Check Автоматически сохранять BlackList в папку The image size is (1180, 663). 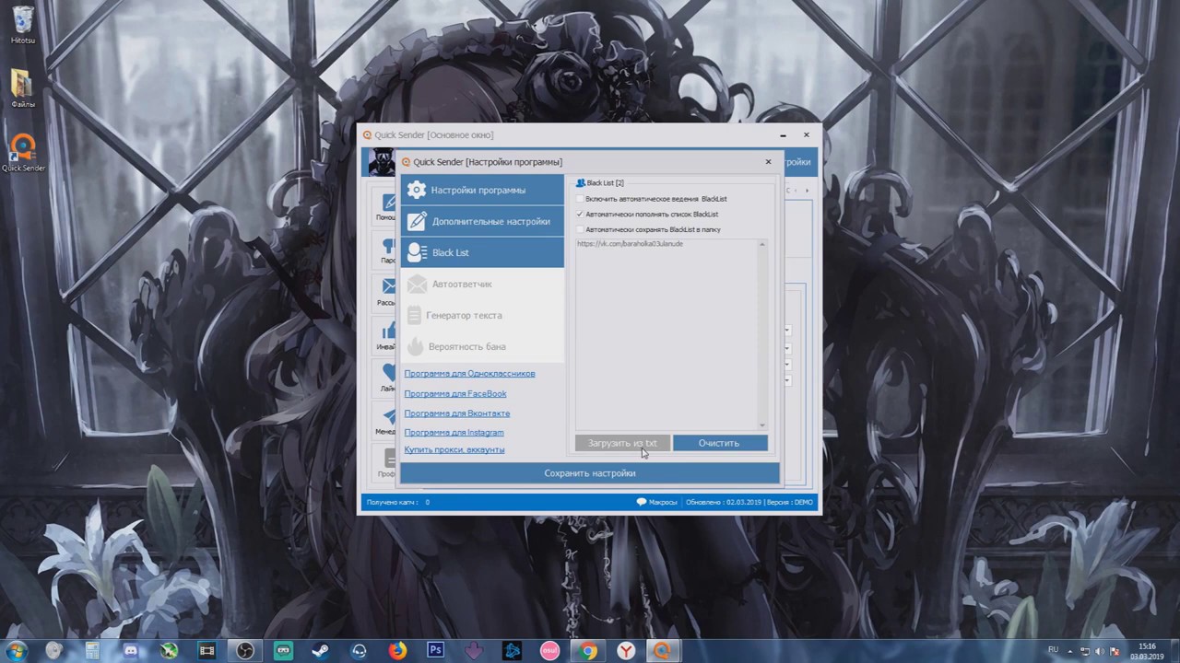coord(580,229)
